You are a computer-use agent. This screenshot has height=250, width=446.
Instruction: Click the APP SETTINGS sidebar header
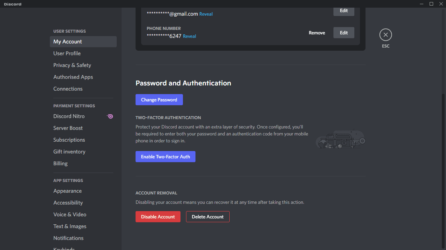[x=68, y=181]
